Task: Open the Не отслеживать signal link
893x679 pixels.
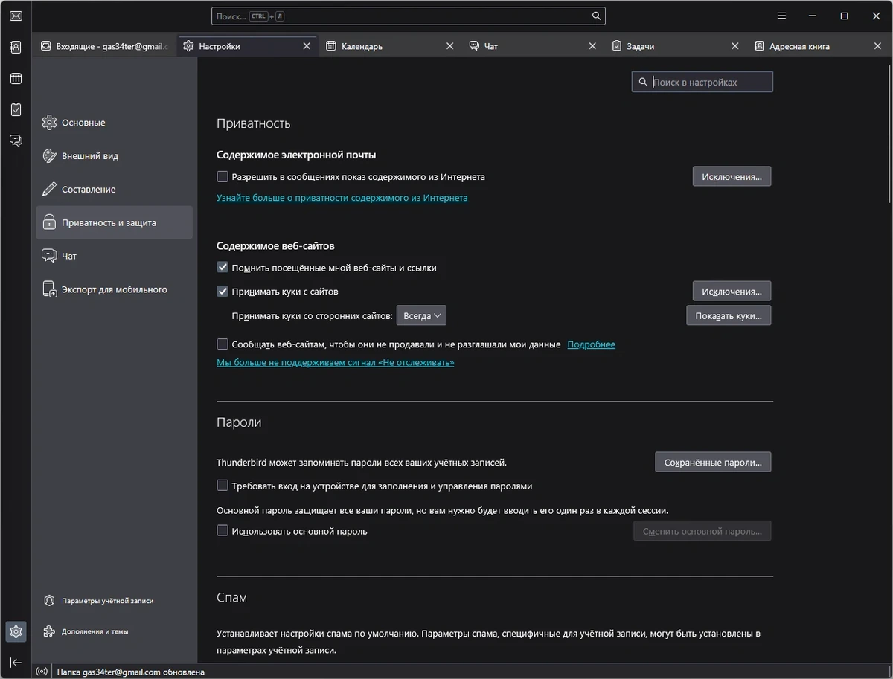Action: point(335,362)
